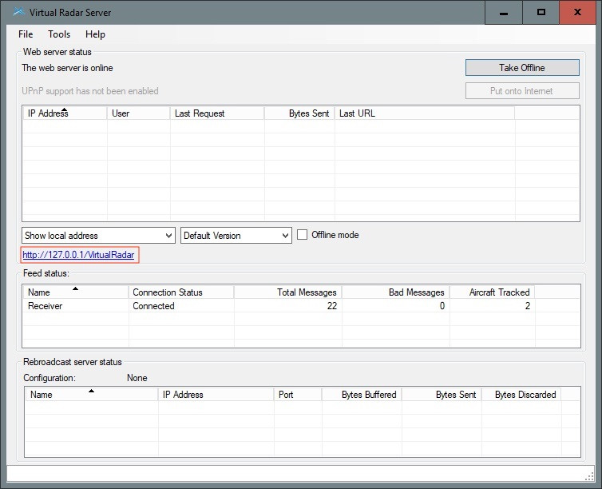Click the total messages value 22
Image resolution: width=602 pixels, height=489 pixels.
tap(332, 306)
